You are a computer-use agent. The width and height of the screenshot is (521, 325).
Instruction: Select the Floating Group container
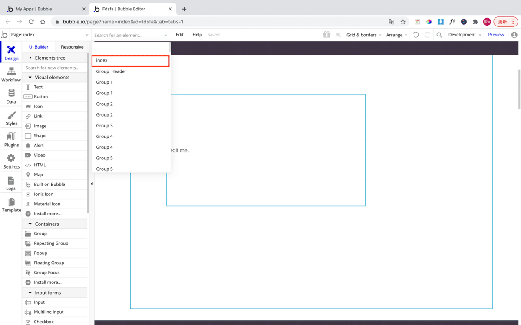pos(55,263)
